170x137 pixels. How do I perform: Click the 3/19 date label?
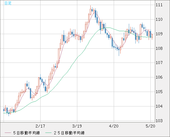[77, 126]
